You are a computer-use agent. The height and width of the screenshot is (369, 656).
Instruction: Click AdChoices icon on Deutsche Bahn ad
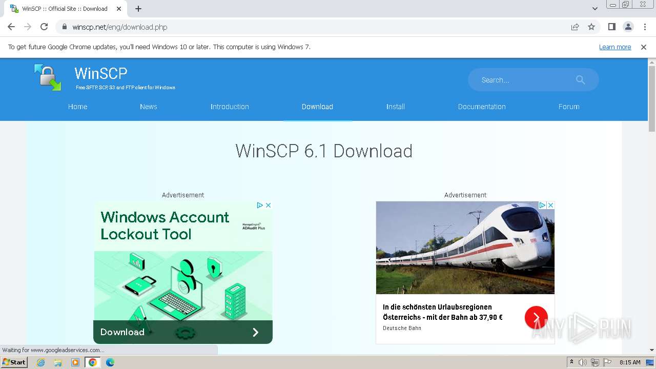pos(542,205)
